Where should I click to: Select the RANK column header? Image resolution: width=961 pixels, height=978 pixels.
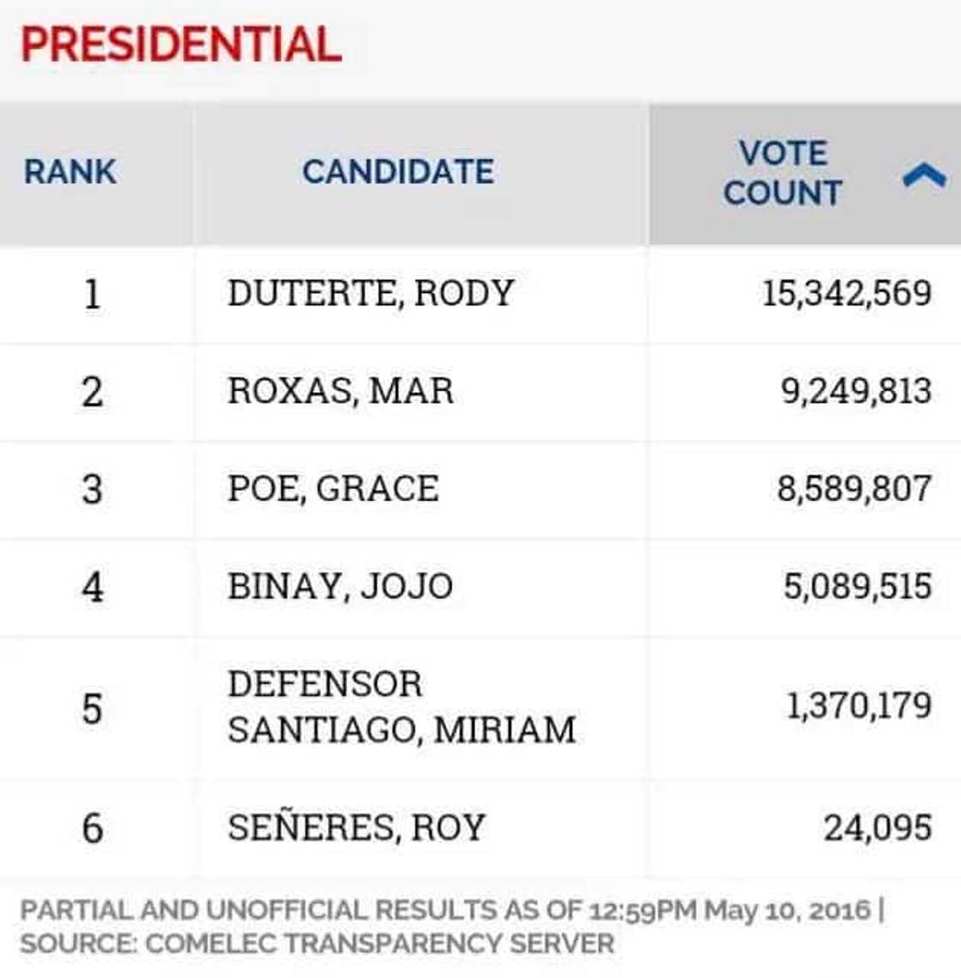(69, 172)
